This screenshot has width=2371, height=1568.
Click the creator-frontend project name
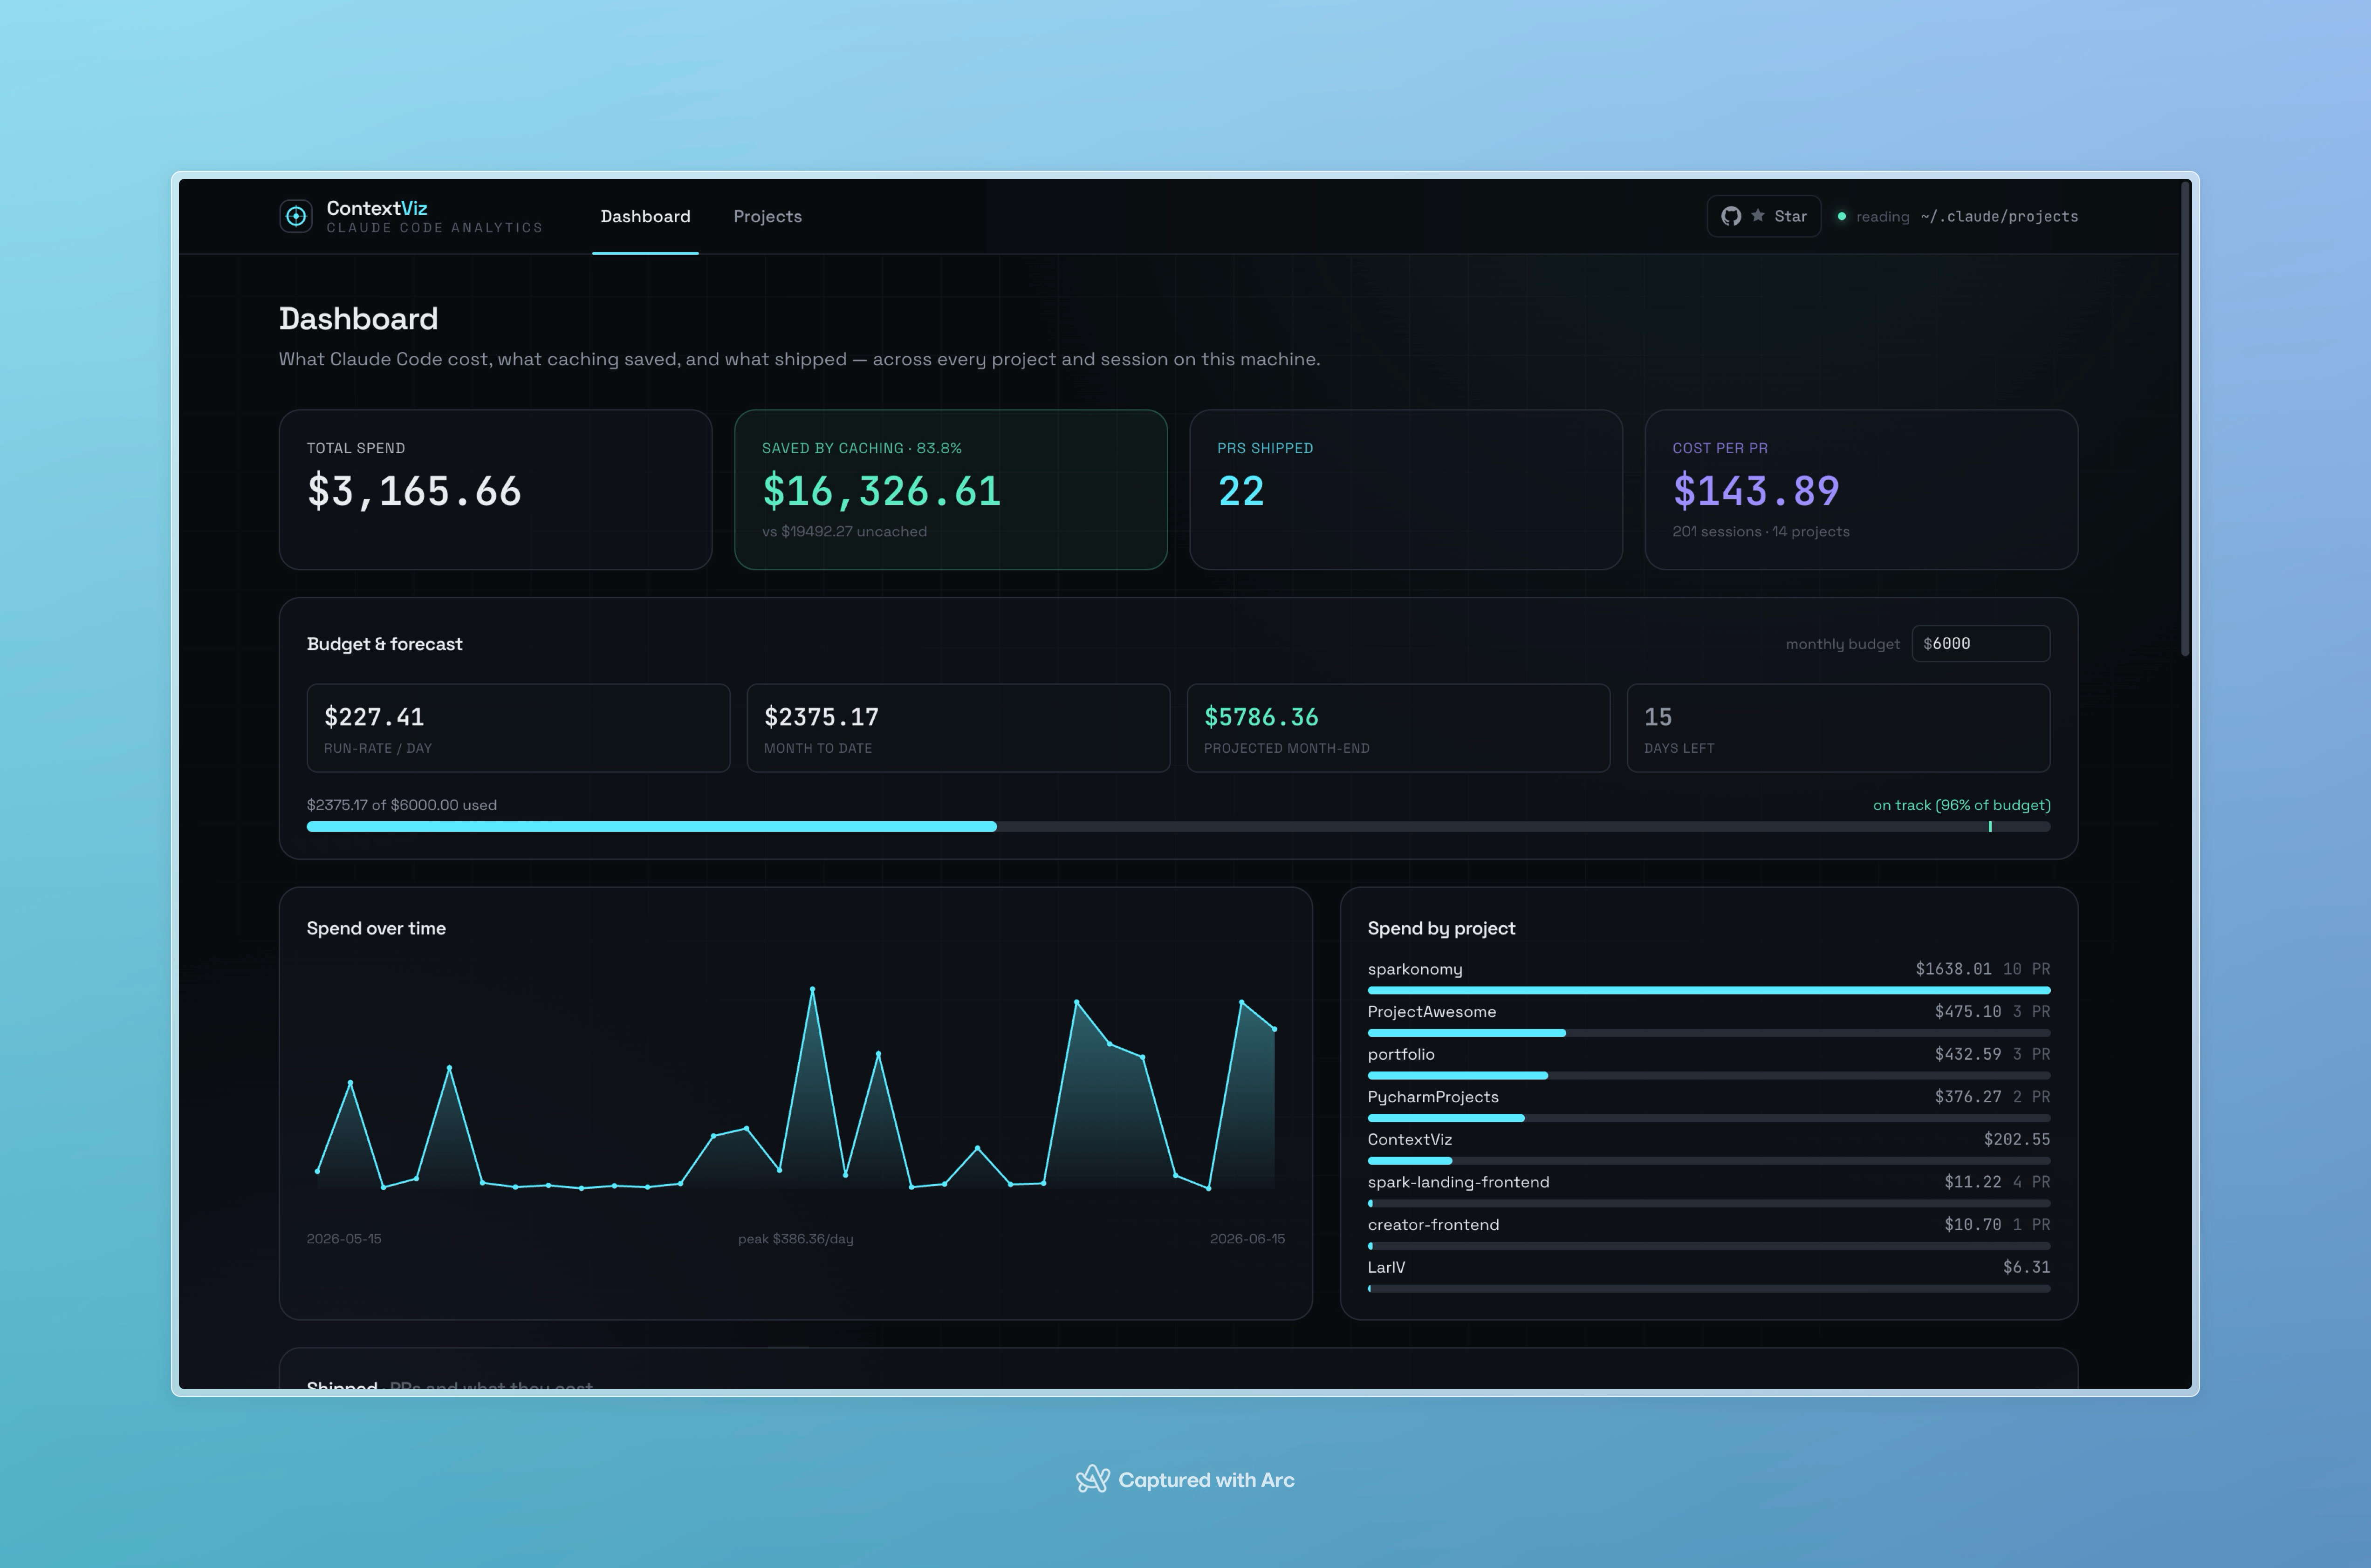(x=1432, y=1224)
